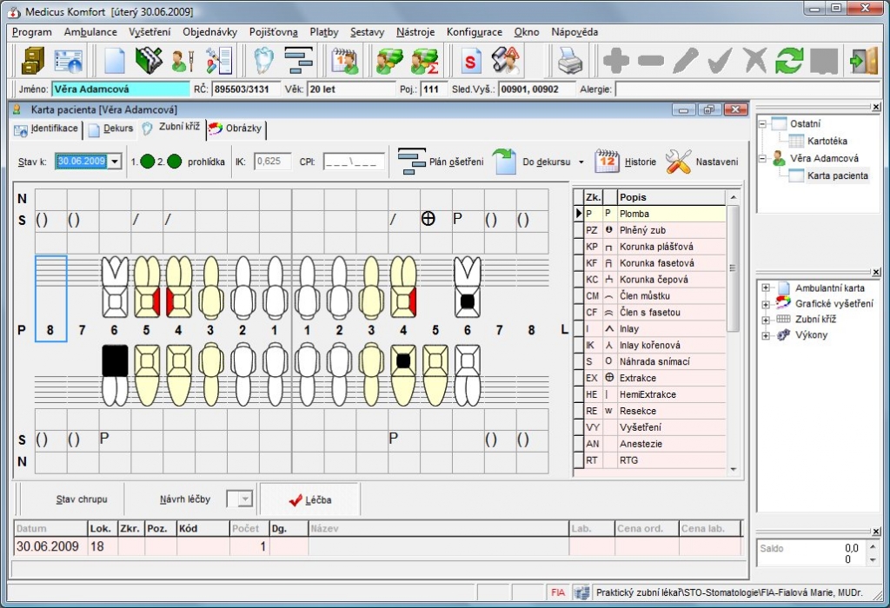Select the Extrakce row in legend
The width and height of the screenshot is (890, 608).
click(655, 379)
